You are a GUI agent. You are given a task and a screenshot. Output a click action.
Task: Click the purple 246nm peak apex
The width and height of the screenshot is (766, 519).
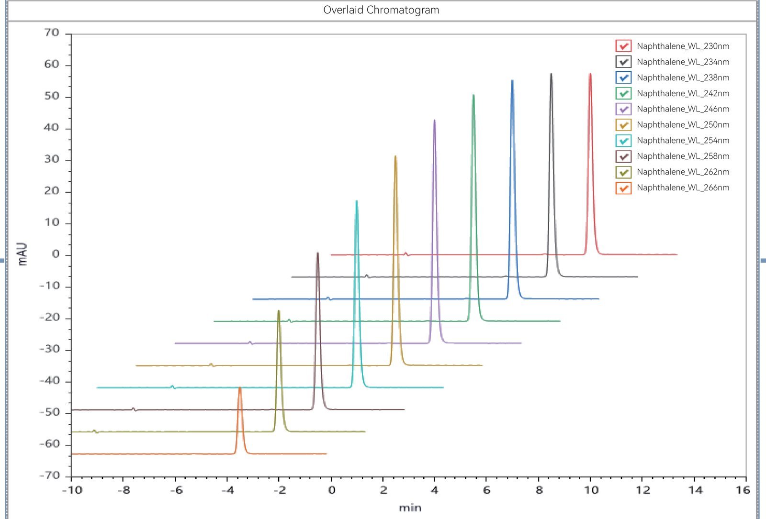tap(434, 120)
